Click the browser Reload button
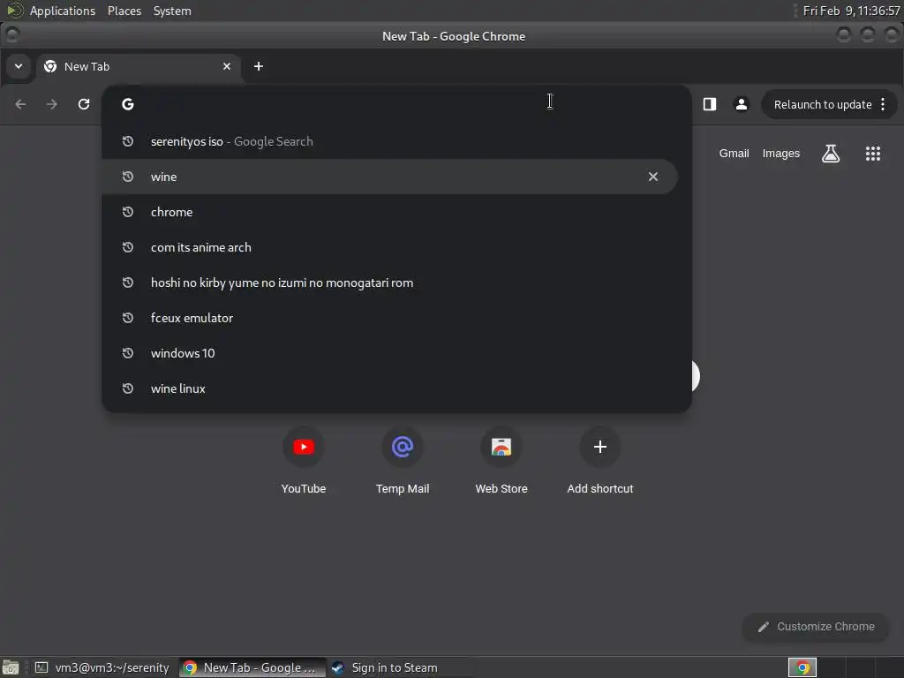 tap(84, 104)
